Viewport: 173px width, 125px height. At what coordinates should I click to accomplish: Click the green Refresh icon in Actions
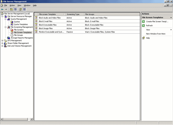[143, 25]
